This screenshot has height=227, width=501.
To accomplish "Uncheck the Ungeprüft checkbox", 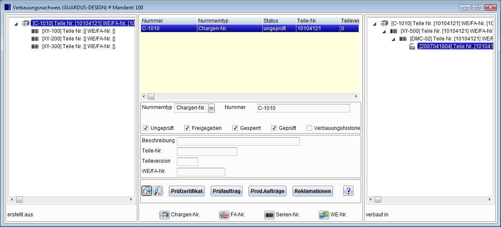I will tap(145, 128).
